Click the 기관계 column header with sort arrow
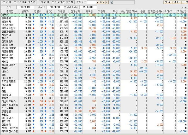The height and width of the screenshot is (135, 188). point(103,11)
